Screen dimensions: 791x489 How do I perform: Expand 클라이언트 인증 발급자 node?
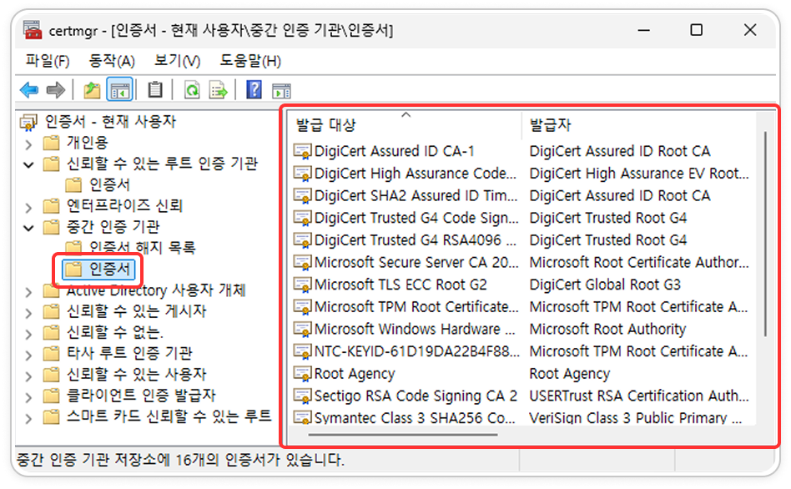point(28,397)
